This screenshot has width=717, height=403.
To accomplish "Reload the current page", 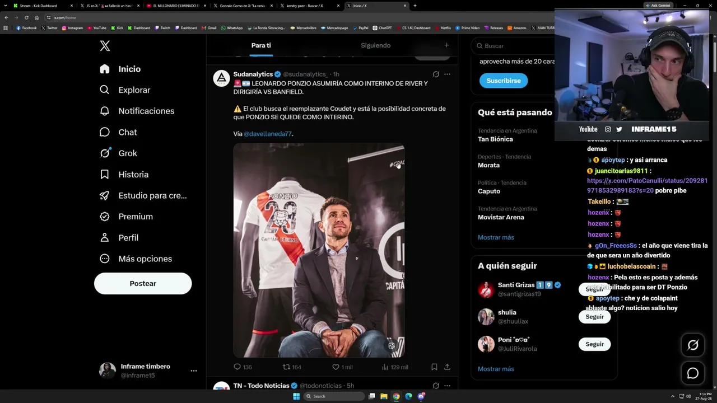I will click(x=26, y=17).
